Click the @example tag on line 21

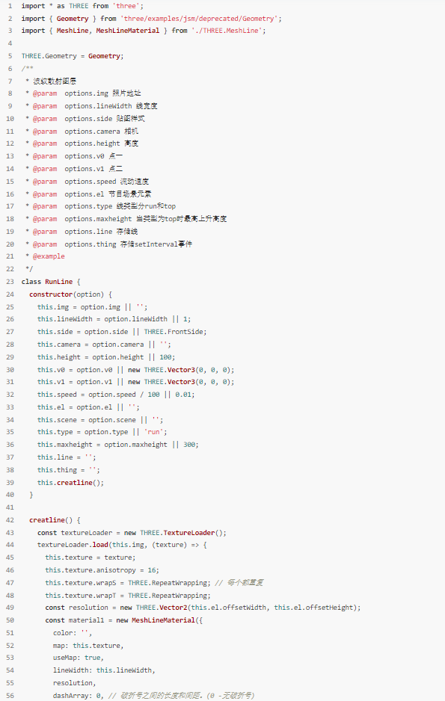[49, 256]
